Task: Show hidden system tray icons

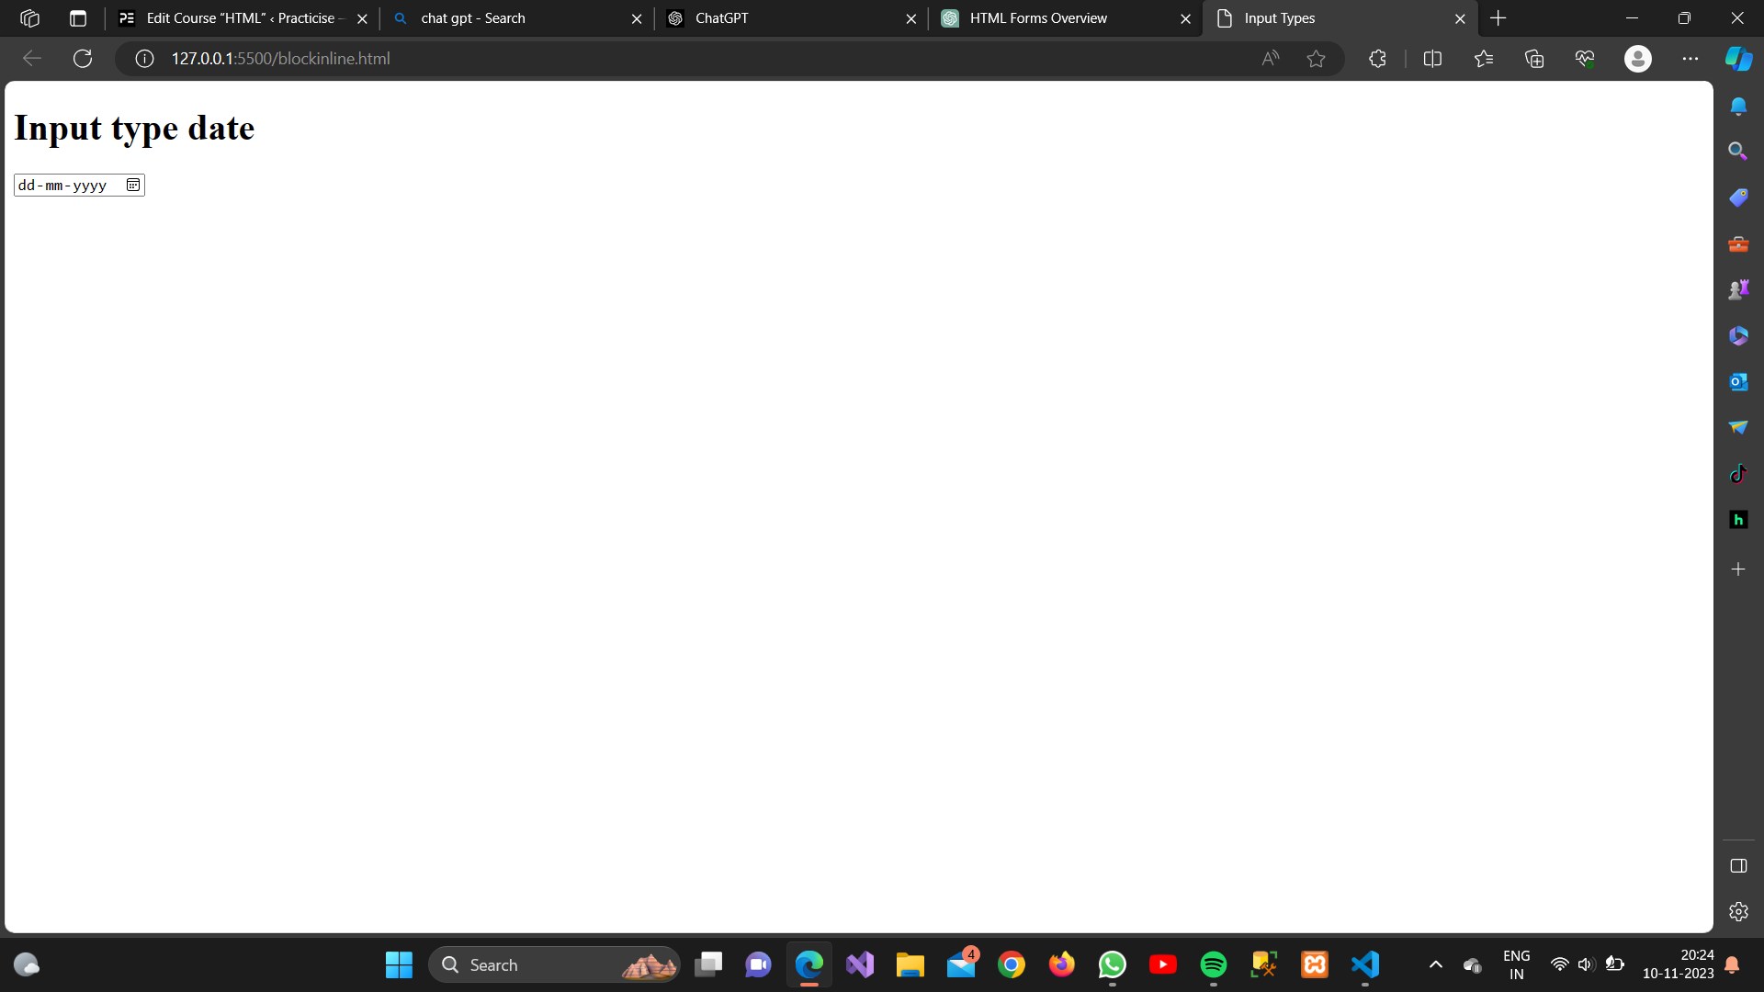Action: (1436, 965)
